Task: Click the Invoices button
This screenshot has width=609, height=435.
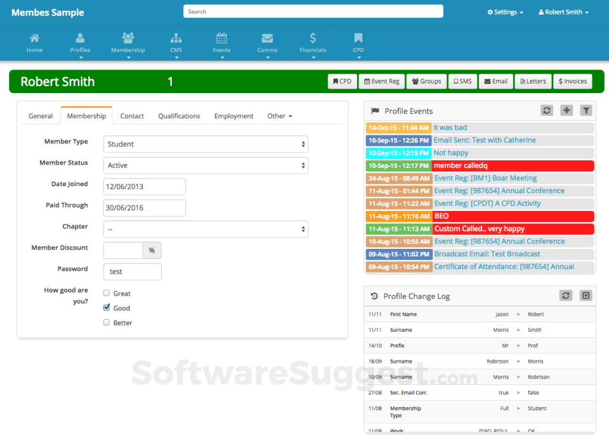Action: (x=572, y=81)
